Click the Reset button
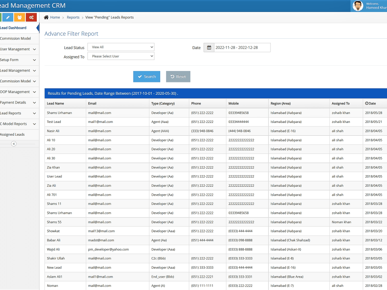This screenshot has width=387, height=290. coord(178,77)
